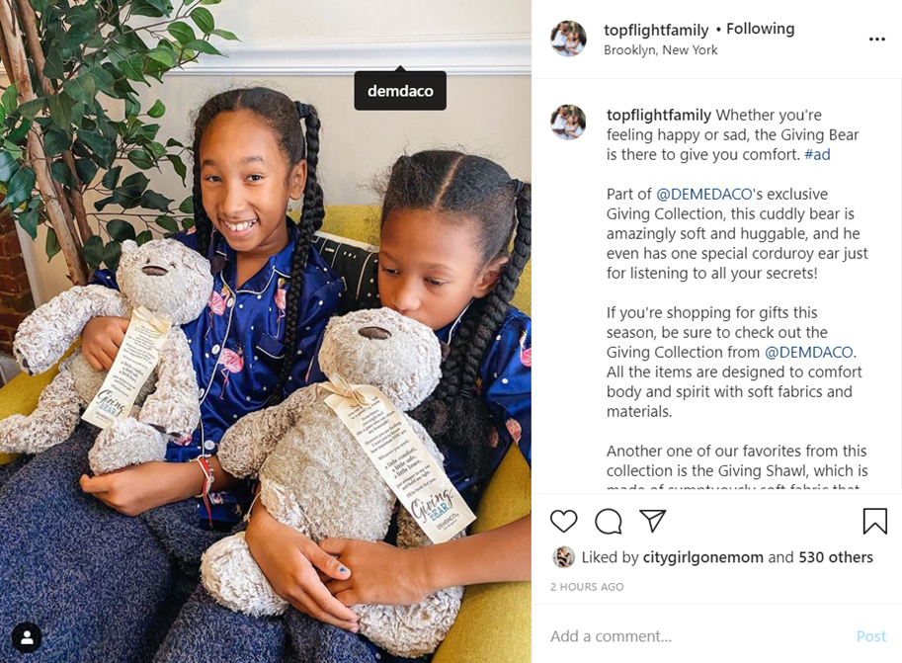Click the citygirlgonemom liker avatar
Screen dimensions: 902x663
563,557
